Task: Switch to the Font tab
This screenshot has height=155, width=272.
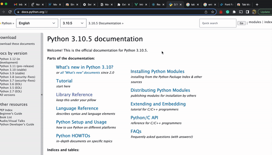Action: click(x=227, y=4)
